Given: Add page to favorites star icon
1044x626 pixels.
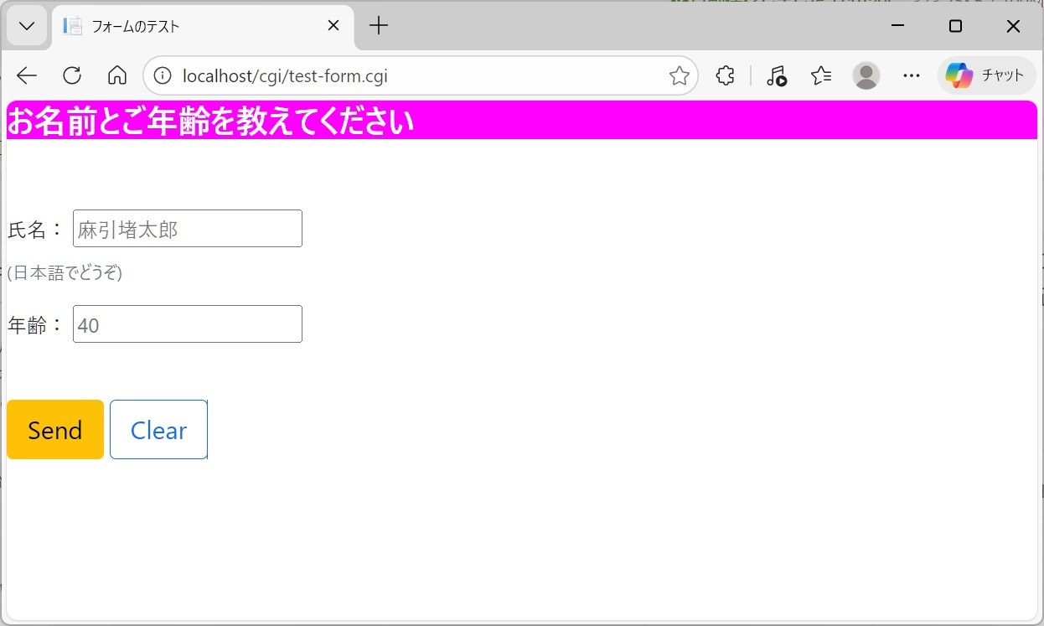Looking at the screenshot, I should tap(680, 76).
